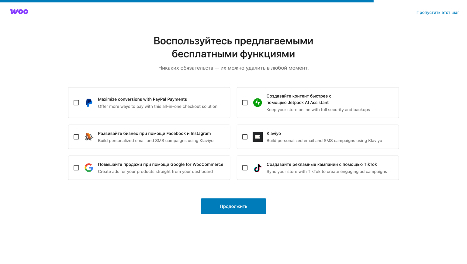Click the black Klaviyo logo icon
Screen dimensions: 467x264
[x=257, y=137]
